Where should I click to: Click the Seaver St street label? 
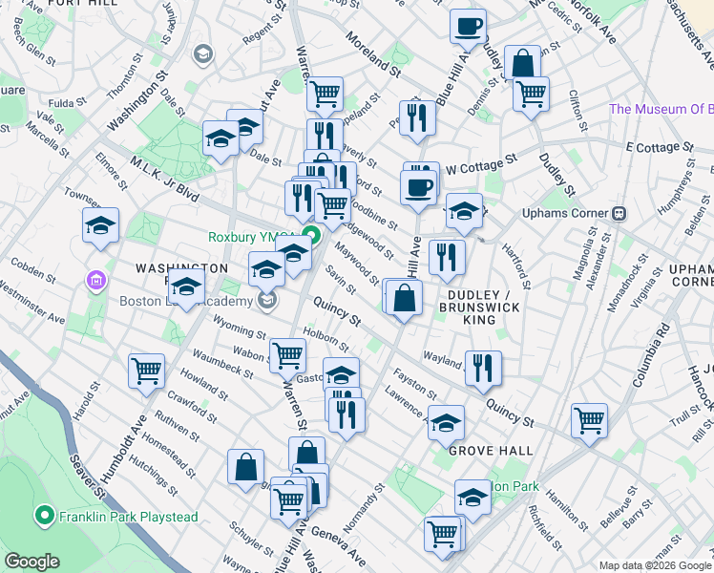(88, 477)
